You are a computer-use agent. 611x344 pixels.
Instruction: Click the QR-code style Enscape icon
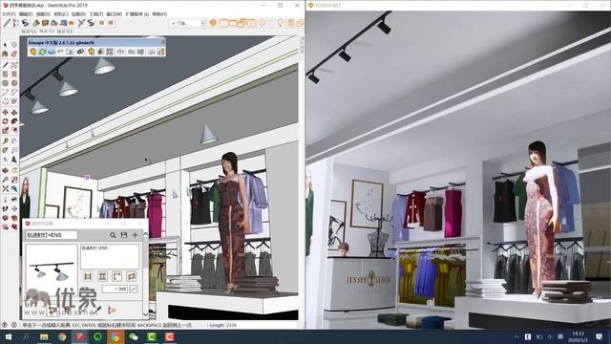tap(110, 52)
